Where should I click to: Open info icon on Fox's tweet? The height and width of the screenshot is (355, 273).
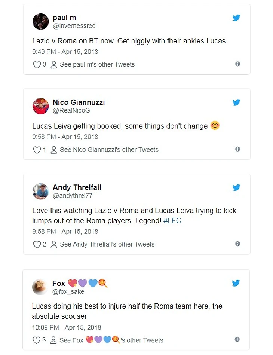tap(237, 339)
